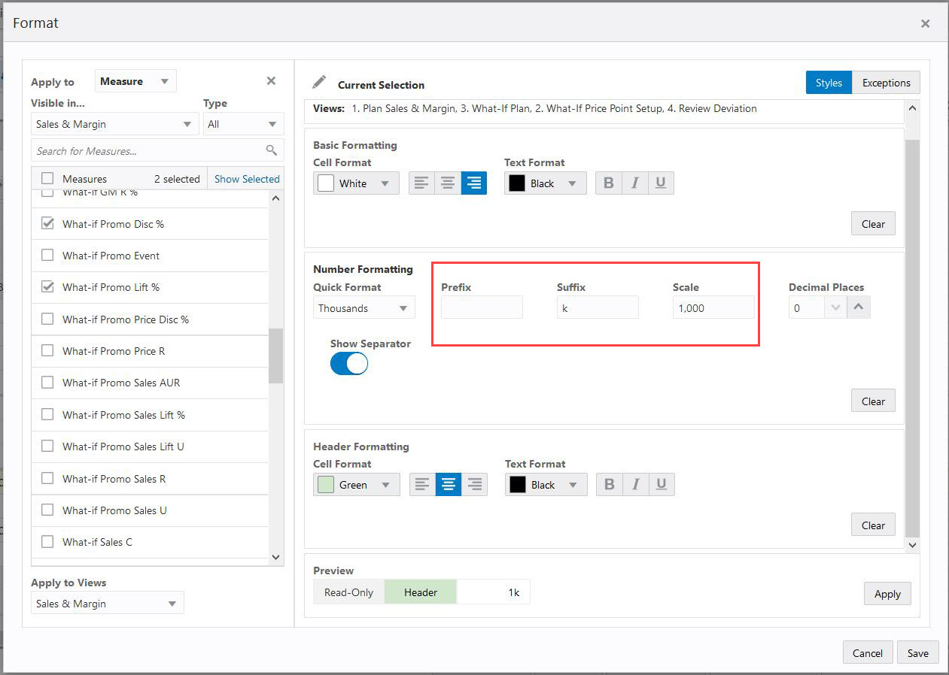Toggle the select-all Measures checkbox
This screenshot has width=949, height=675.
[47, 178]
